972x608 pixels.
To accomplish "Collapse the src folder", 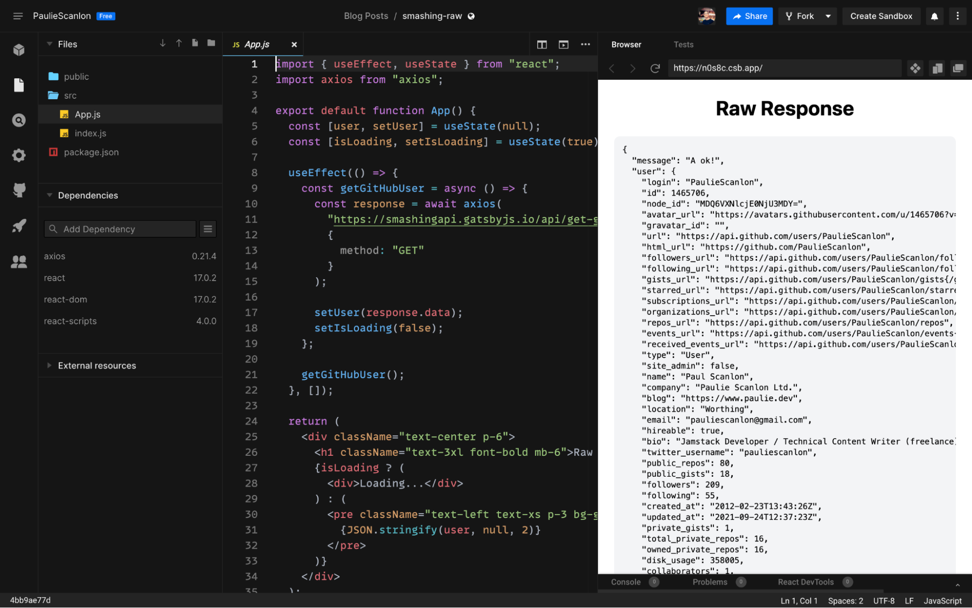I will [70, 95].
